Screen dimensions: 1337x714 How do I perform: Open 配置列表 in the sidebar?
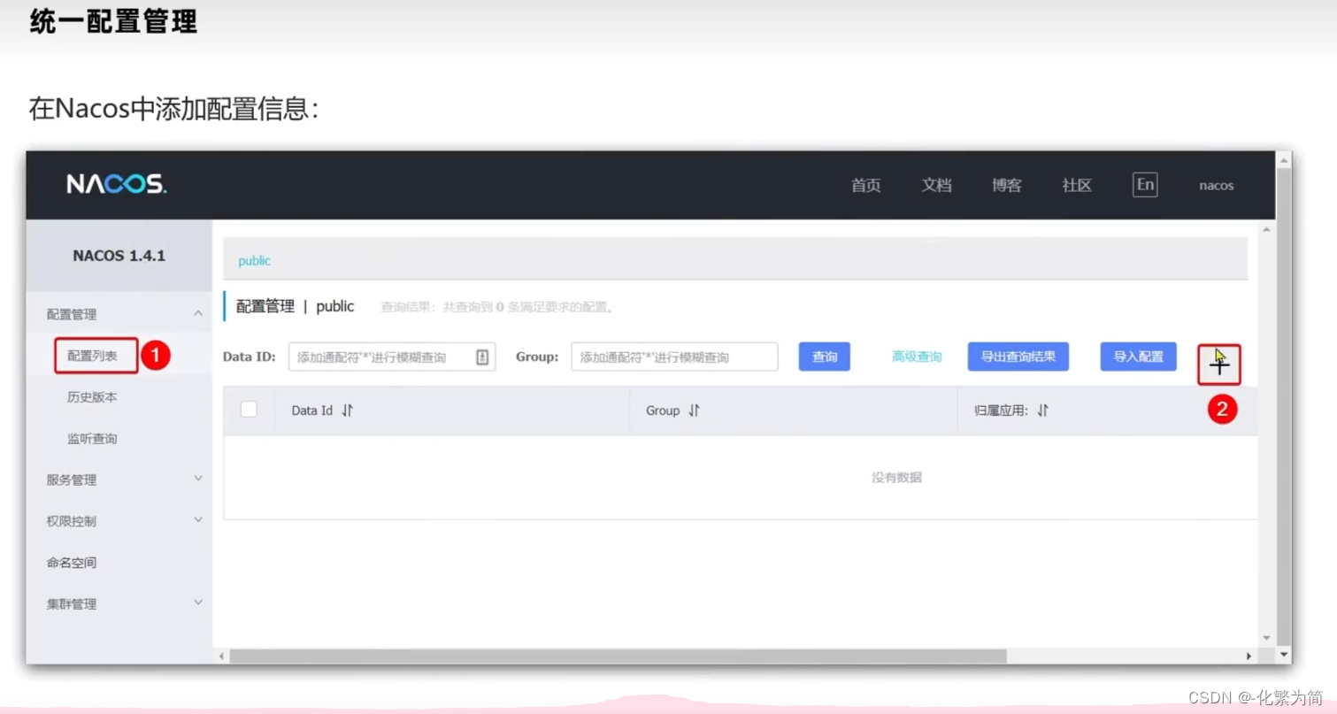(x=93, y=356)
